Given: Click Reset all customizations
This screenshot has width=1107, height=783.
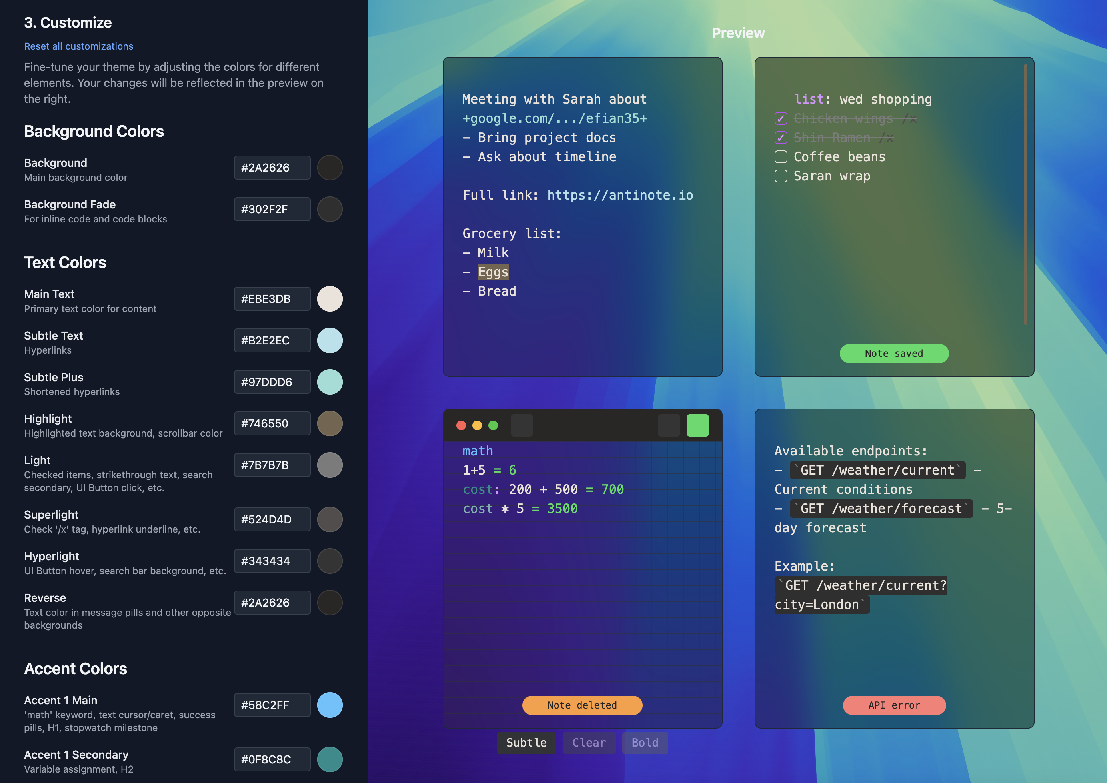Looking at the screenshot, I should pyautogui.click(x=78, y=46).
